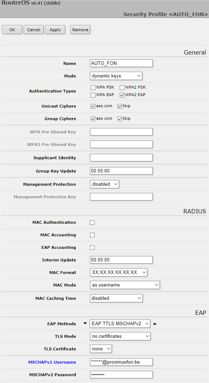Enable MAC Authentication
Screen dimensions: 209x383
pos(92,222)
